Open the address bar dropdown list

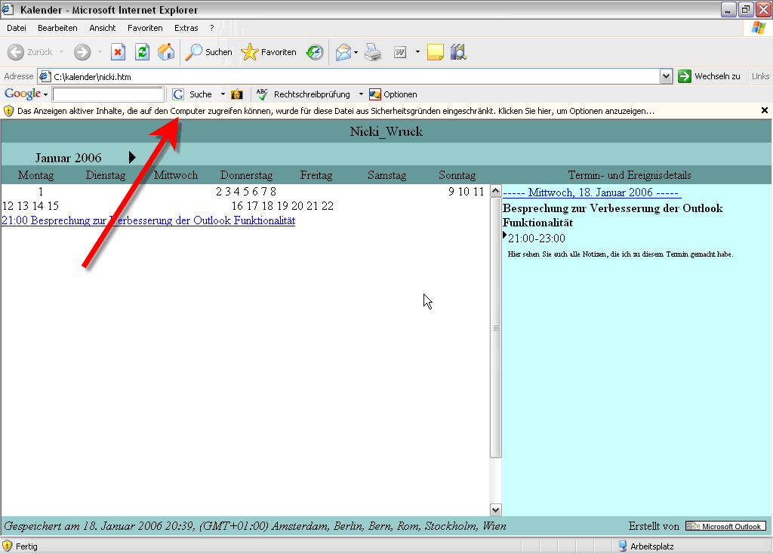click(666, 76)
